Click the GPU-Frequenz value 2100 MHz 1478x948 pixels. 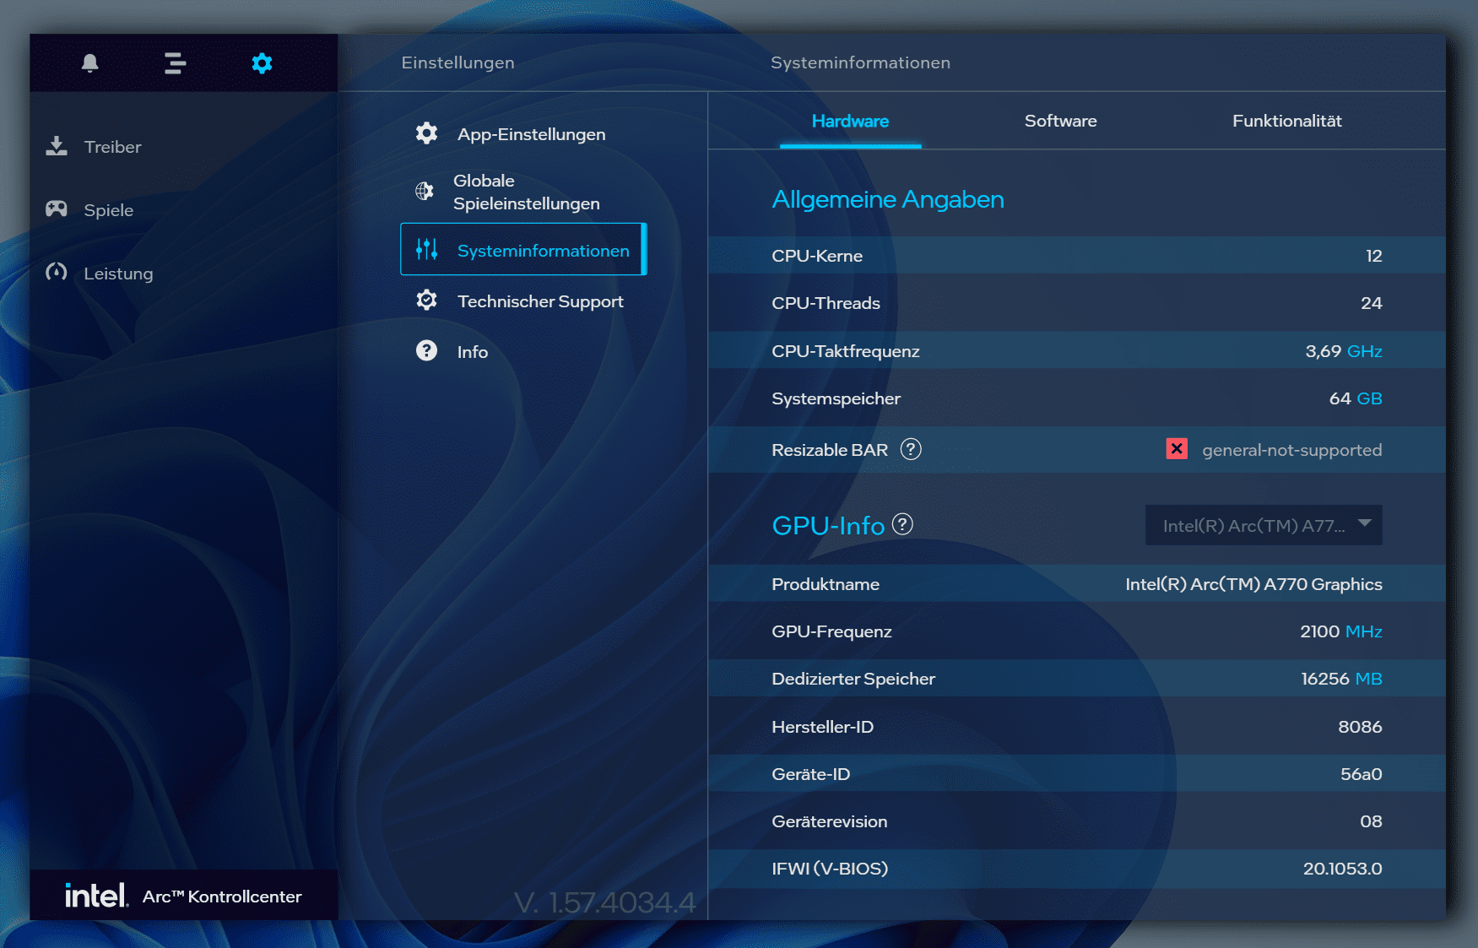[x=1340, y=631]
